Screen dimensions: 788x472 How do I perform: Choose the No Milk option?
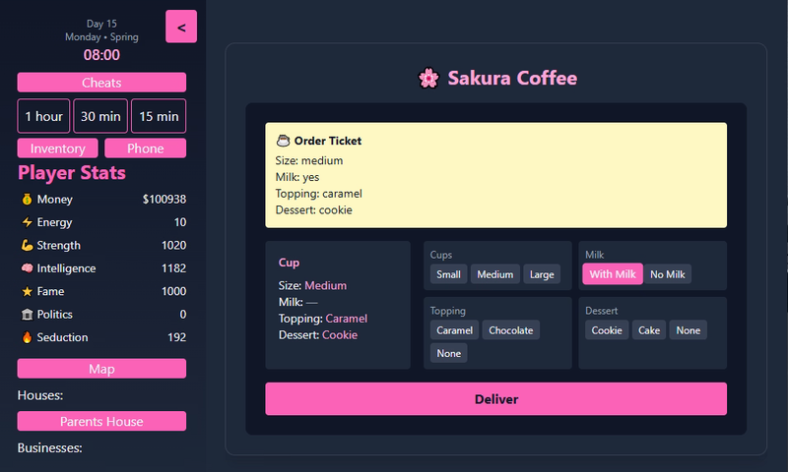668,274
